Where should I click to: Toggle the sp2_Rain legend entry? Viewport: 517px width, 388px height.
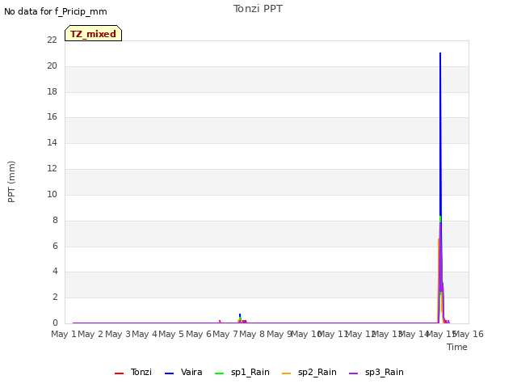(309, 372)
